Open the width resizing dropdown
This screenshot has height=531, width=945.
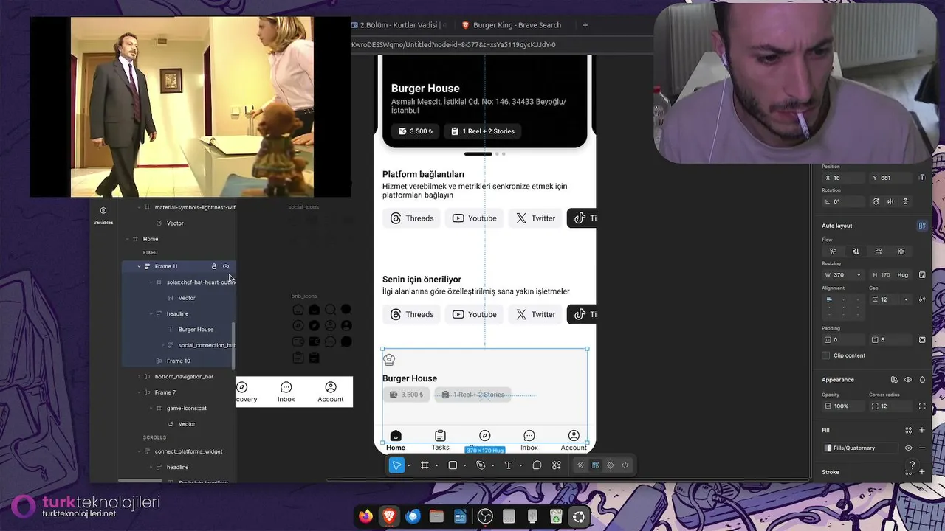tap(858, 275)
